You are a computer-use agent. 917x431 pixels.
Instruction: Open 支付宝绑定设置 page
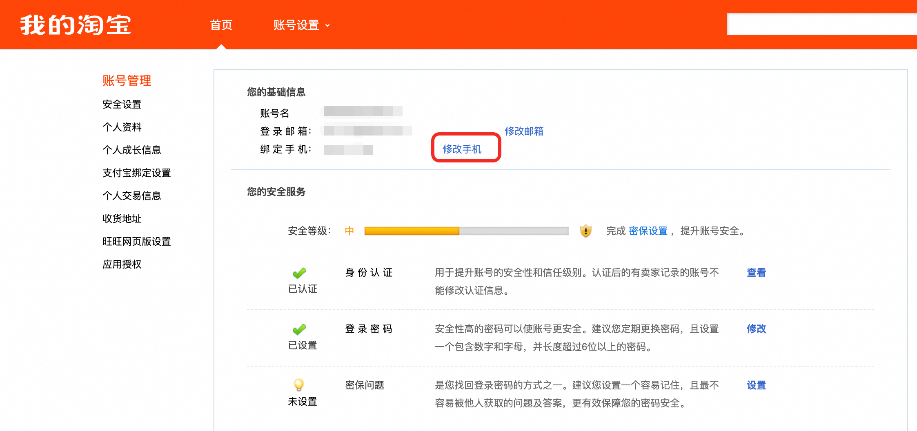pyautogui.click(x=137, y=173)
